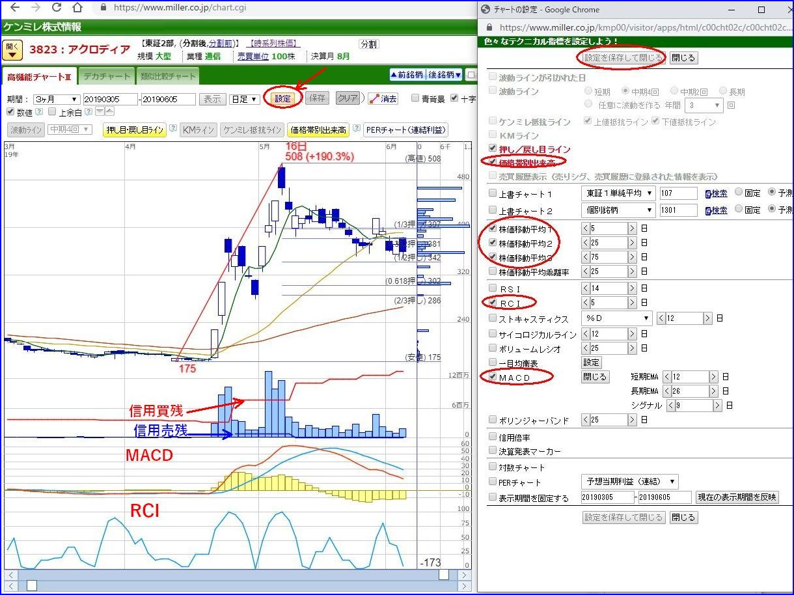Expand the ストキャスティクス %D dropdown
The image size is (794, 595).
point(616,318)
